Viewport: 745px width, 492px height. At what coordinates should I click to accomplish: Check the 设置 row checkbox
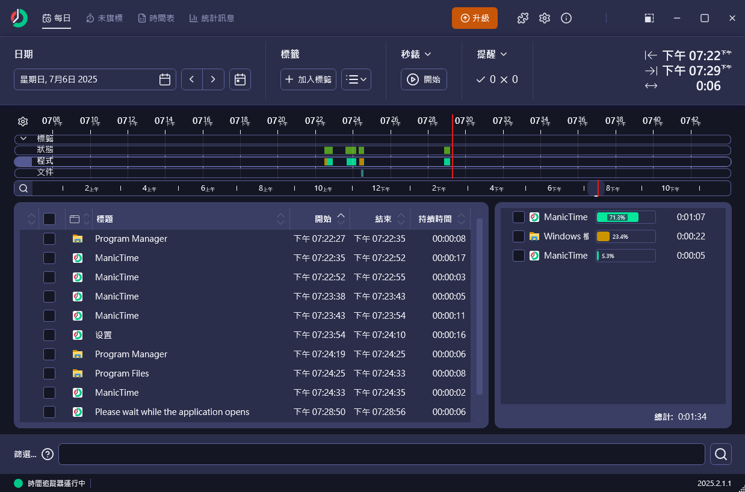[49, 335]
